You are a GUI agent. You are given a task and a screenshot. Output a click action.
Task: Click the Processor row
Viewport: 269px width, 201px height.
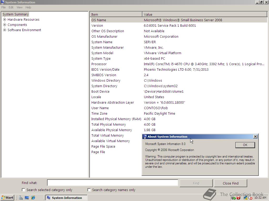(x=179, y=64)
